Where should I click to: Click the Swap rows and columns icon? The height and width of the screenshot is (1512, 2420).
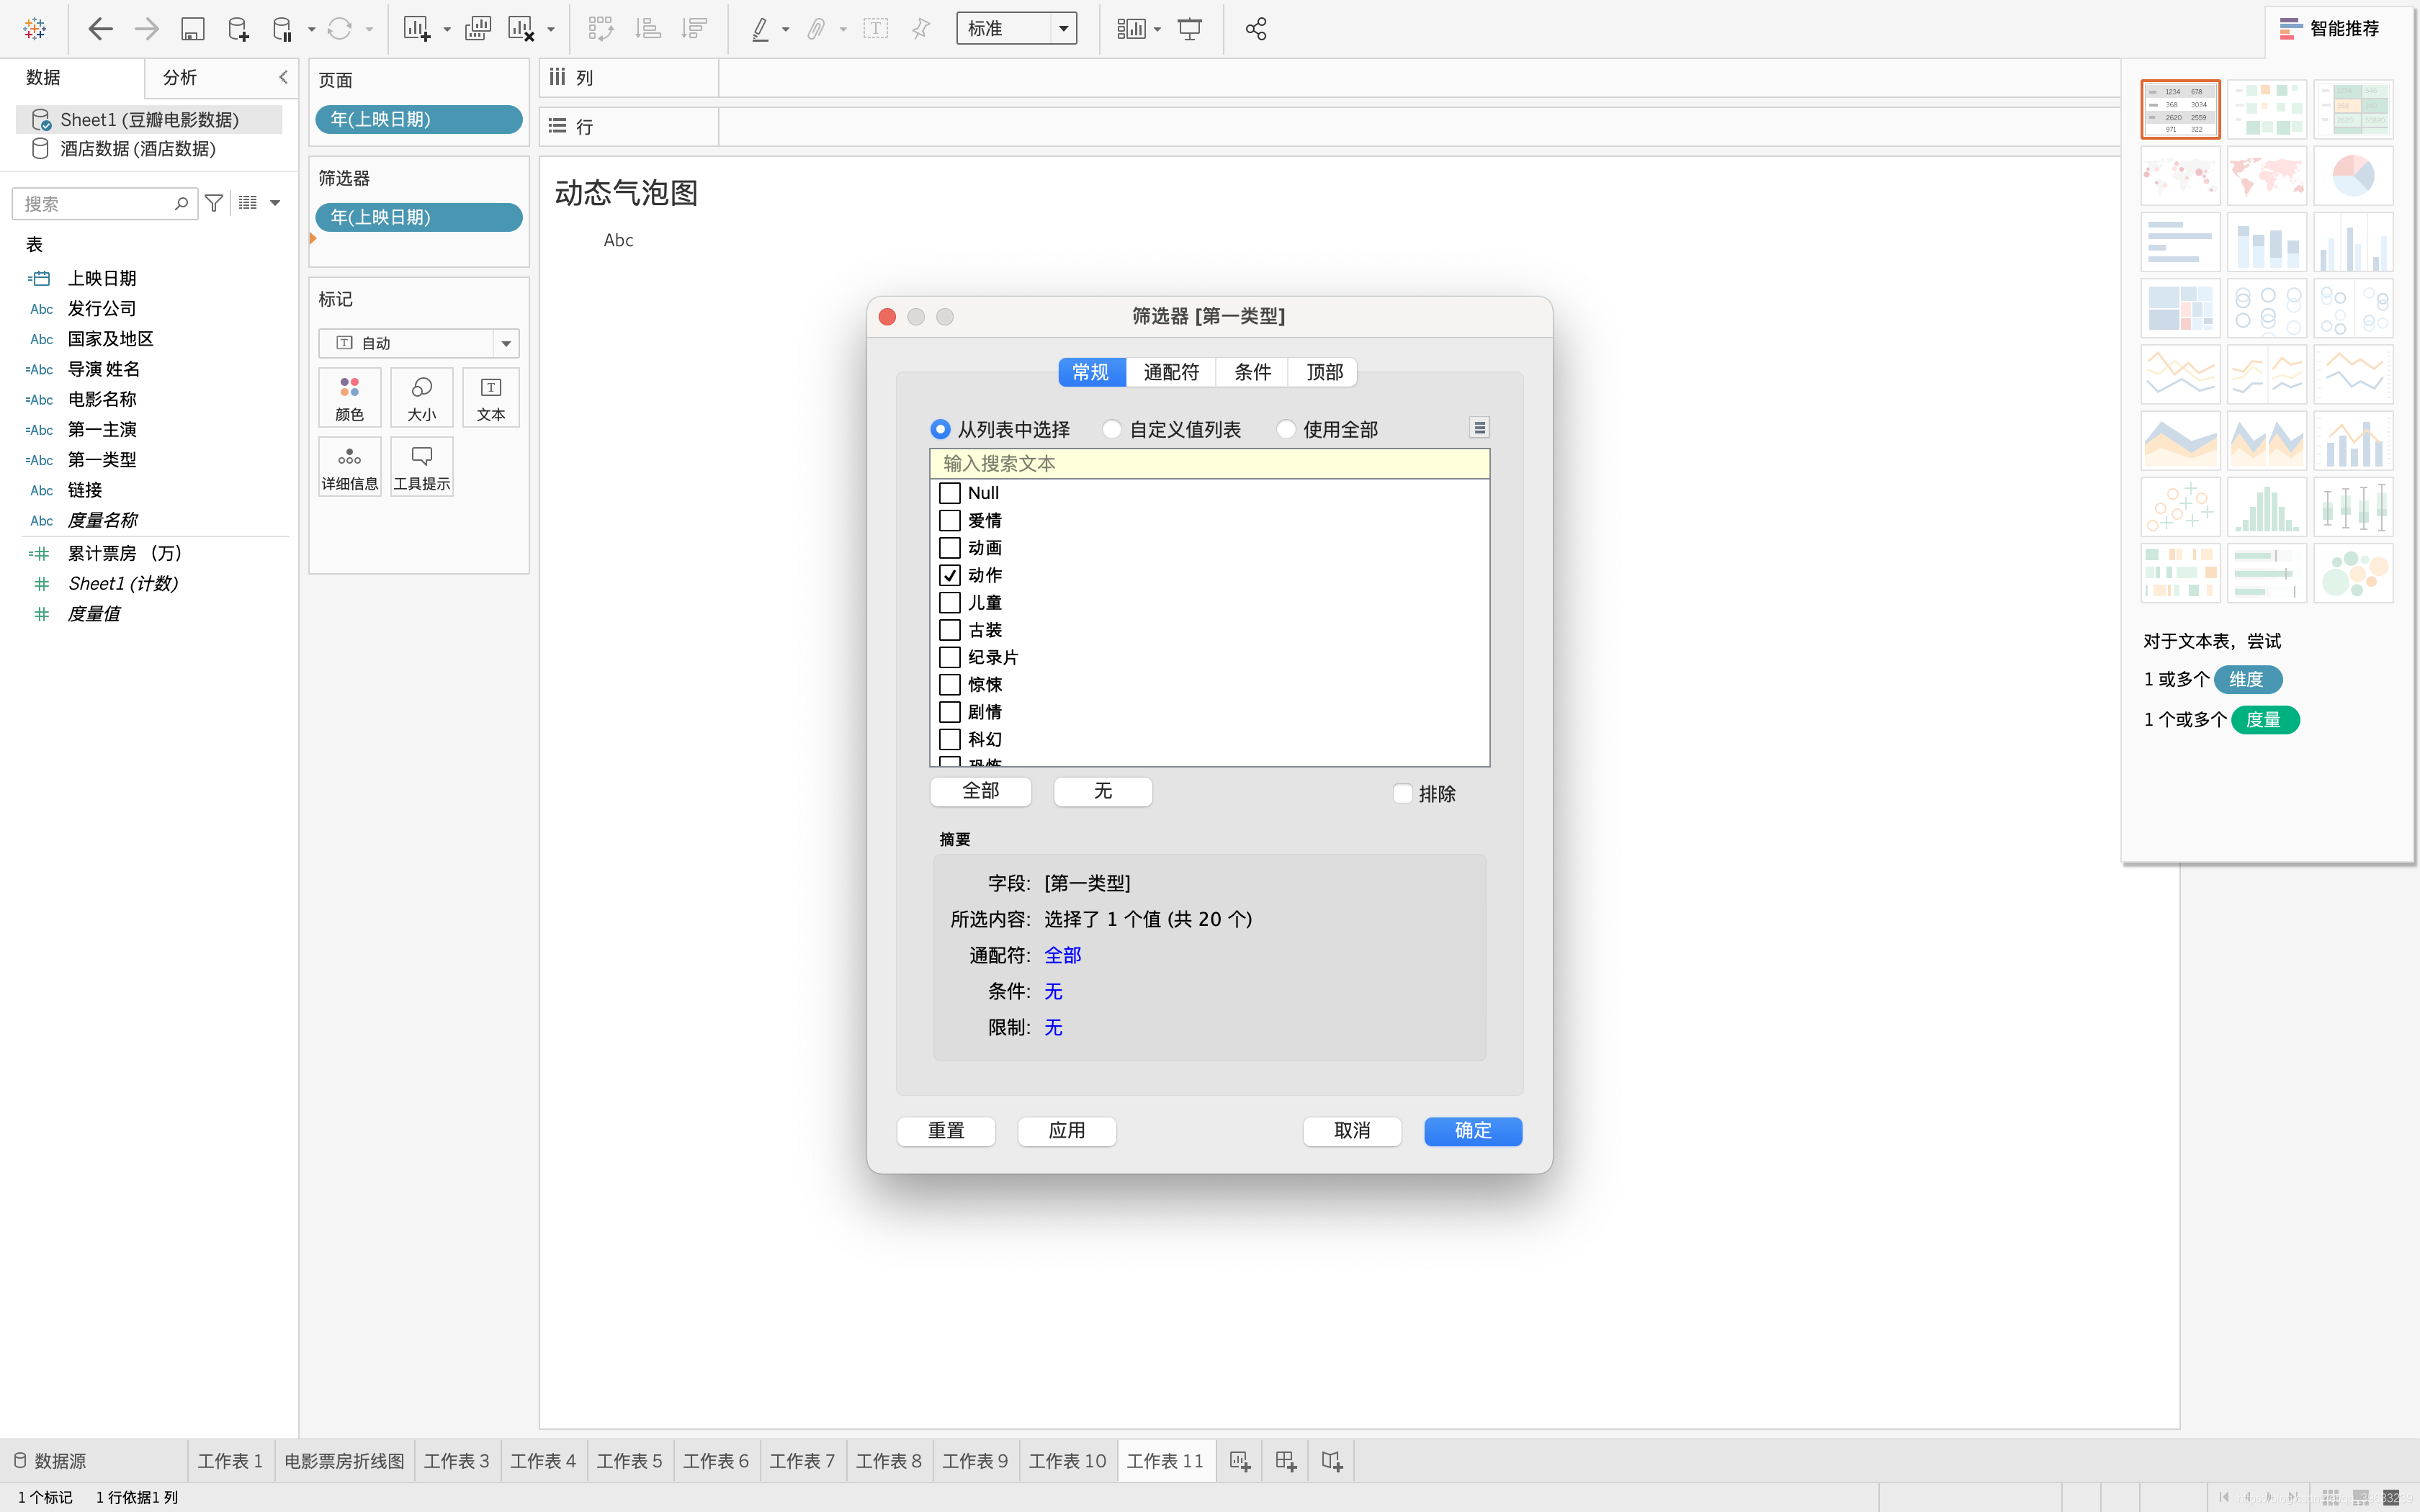point(600,29)
